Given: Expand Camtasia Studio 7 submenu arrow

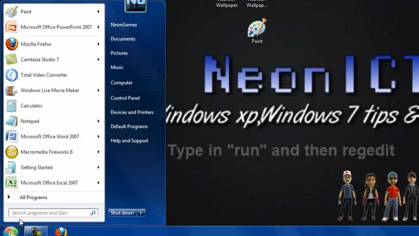Looking at the screenshot, I should [x=98, y=59].
